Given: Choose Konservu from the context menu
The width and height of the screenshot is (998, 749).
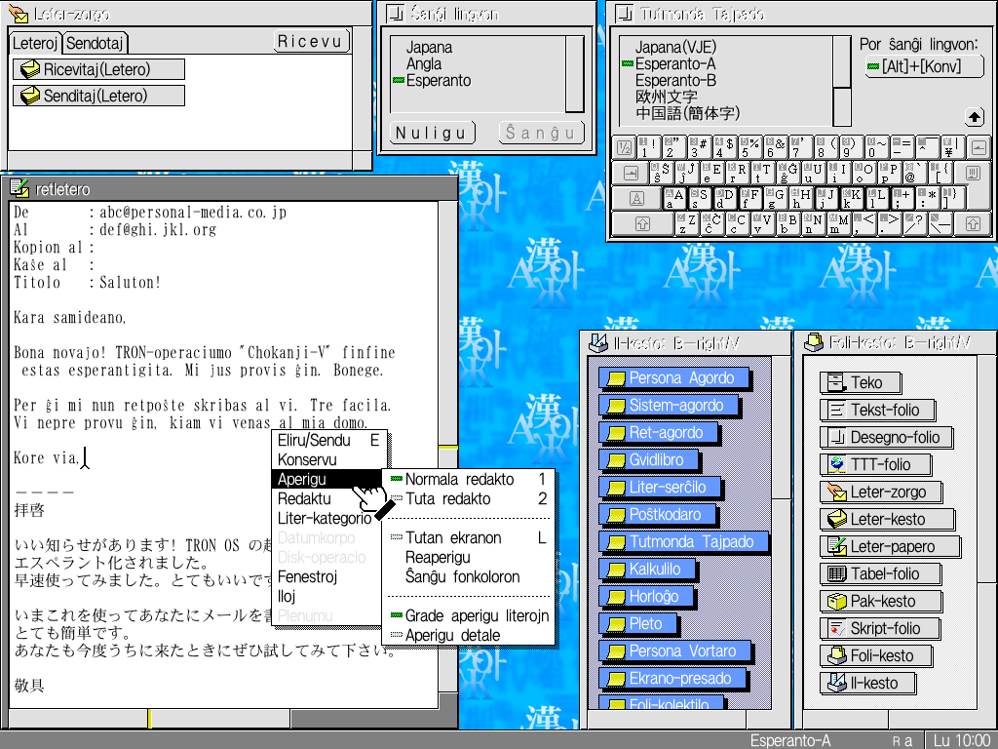Looking at the screenshot, I should pos(307,460).
